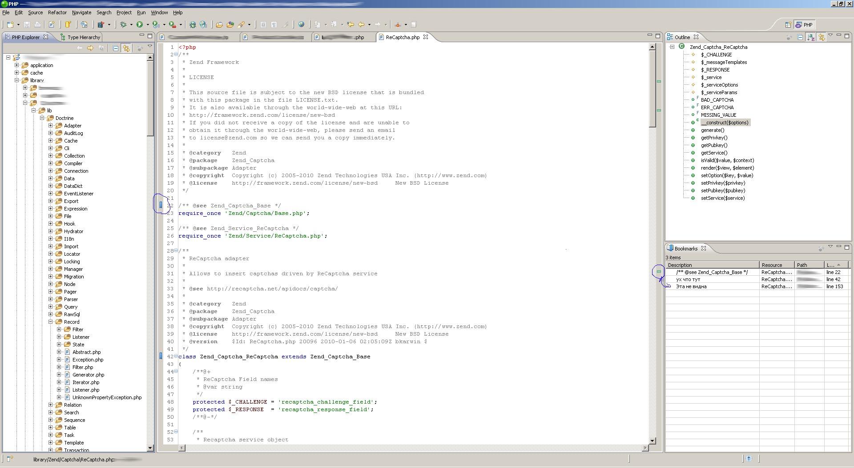This screenshot has width=854, height=468.
Task: Select isValid($value, $context) in Outline
Action: 727,160
